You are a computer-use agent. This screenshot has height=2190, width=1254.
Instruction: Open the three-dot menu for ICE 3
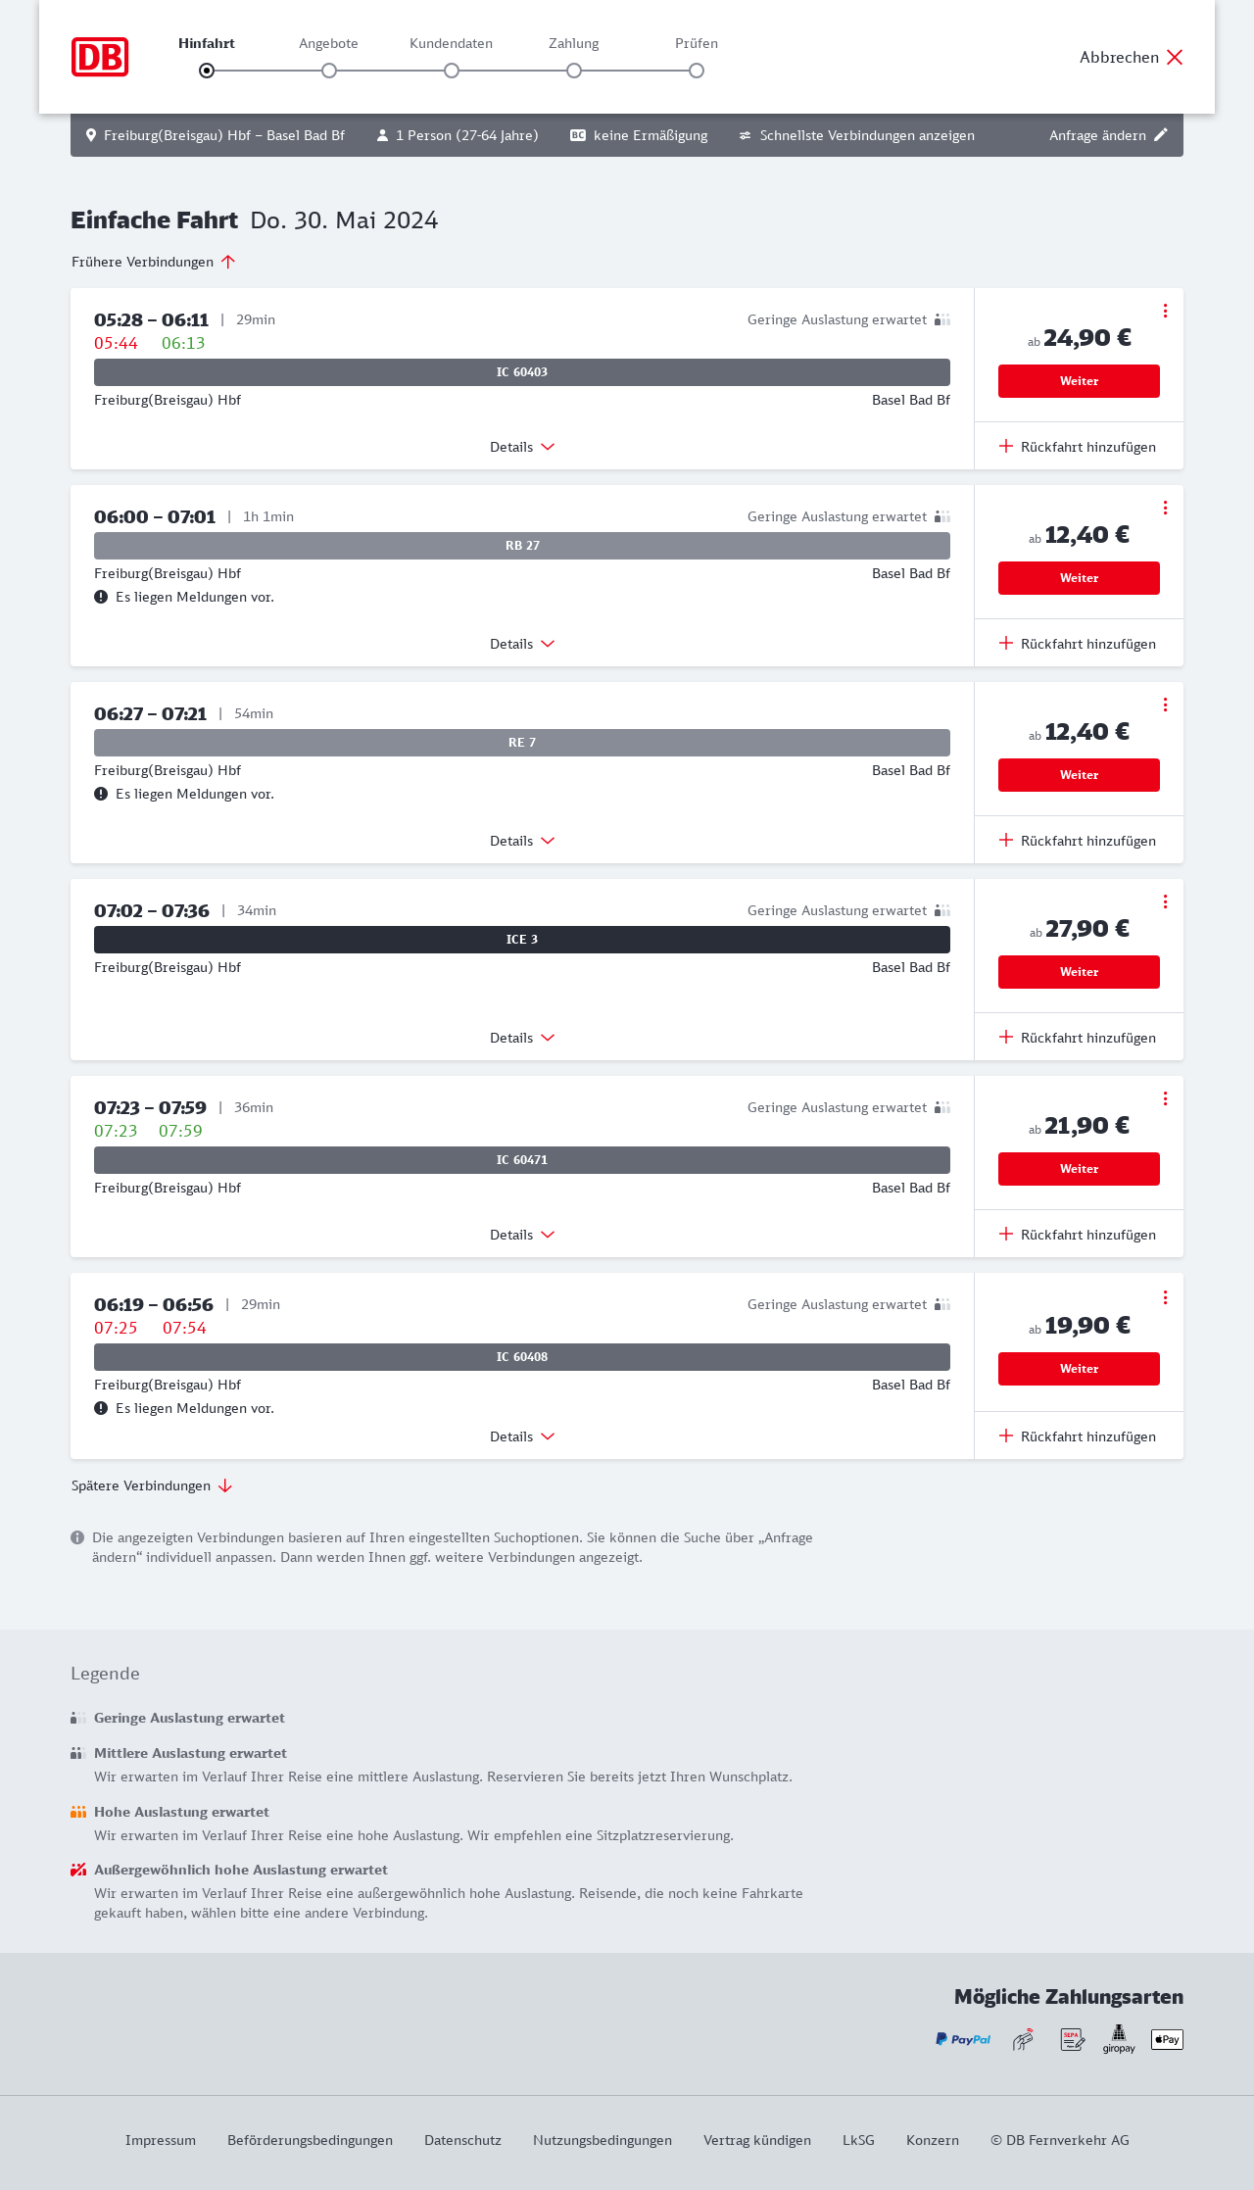pyautogui.click(x=1165, y=901)
